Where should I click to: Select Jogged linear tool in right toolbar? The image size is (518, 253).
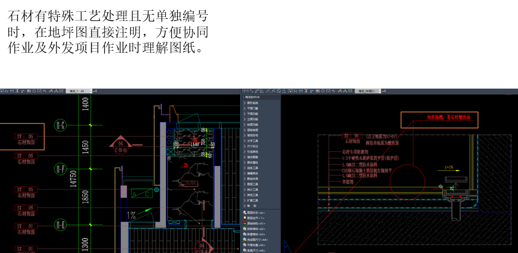pyautogui.click(x=333, y=91)
